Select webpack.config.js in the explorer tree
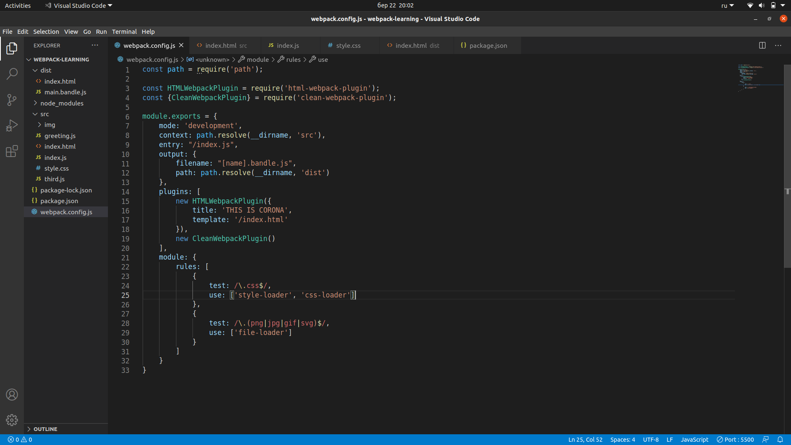This screenshot has height=445, width=791. (66, 212)
